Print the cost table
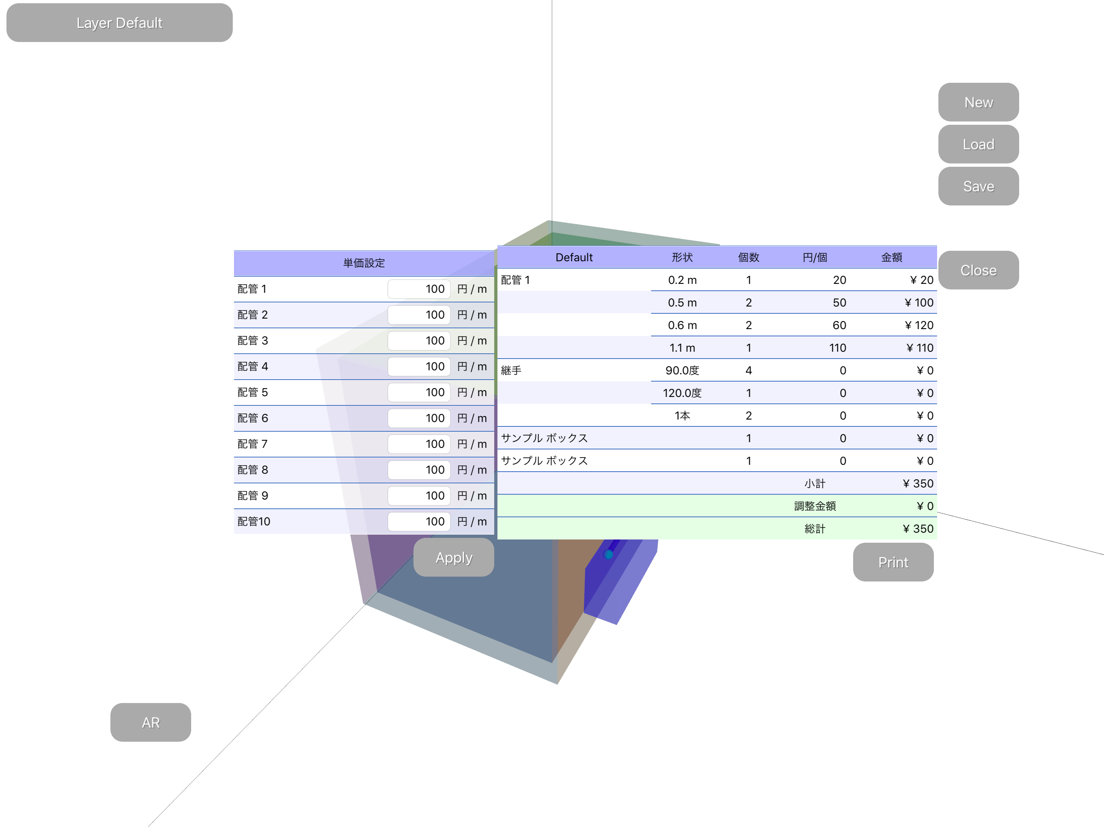Viewport: 1104px width, 827px height. 893,562
